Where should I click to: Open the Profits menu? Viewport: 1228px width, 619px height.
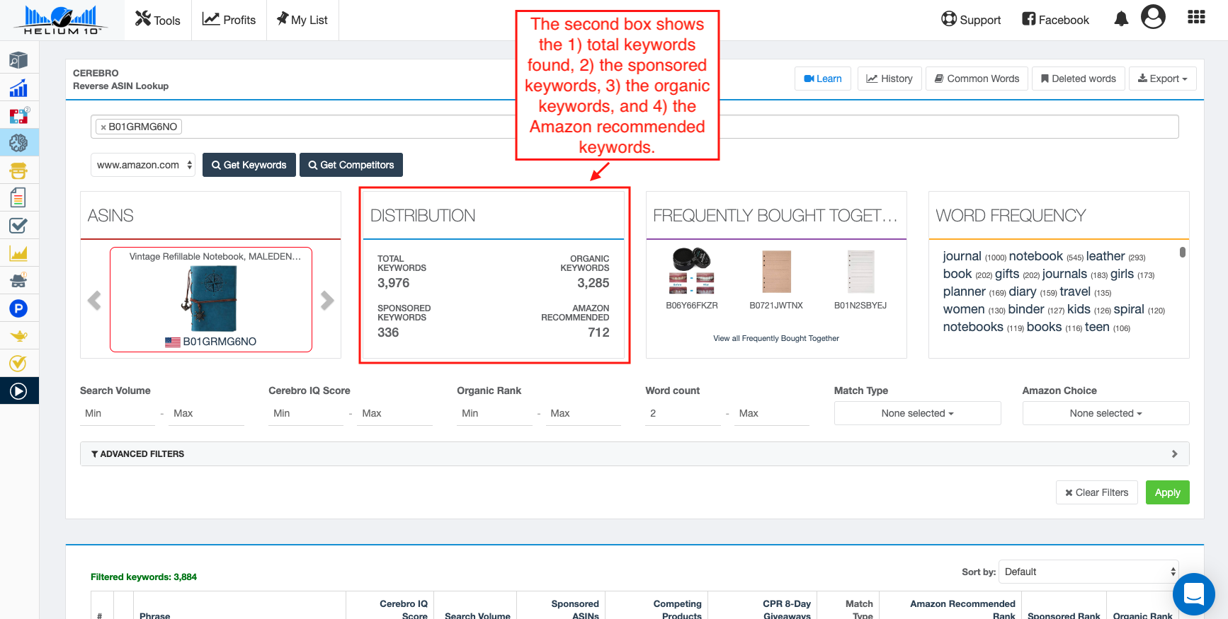point(229,20)
